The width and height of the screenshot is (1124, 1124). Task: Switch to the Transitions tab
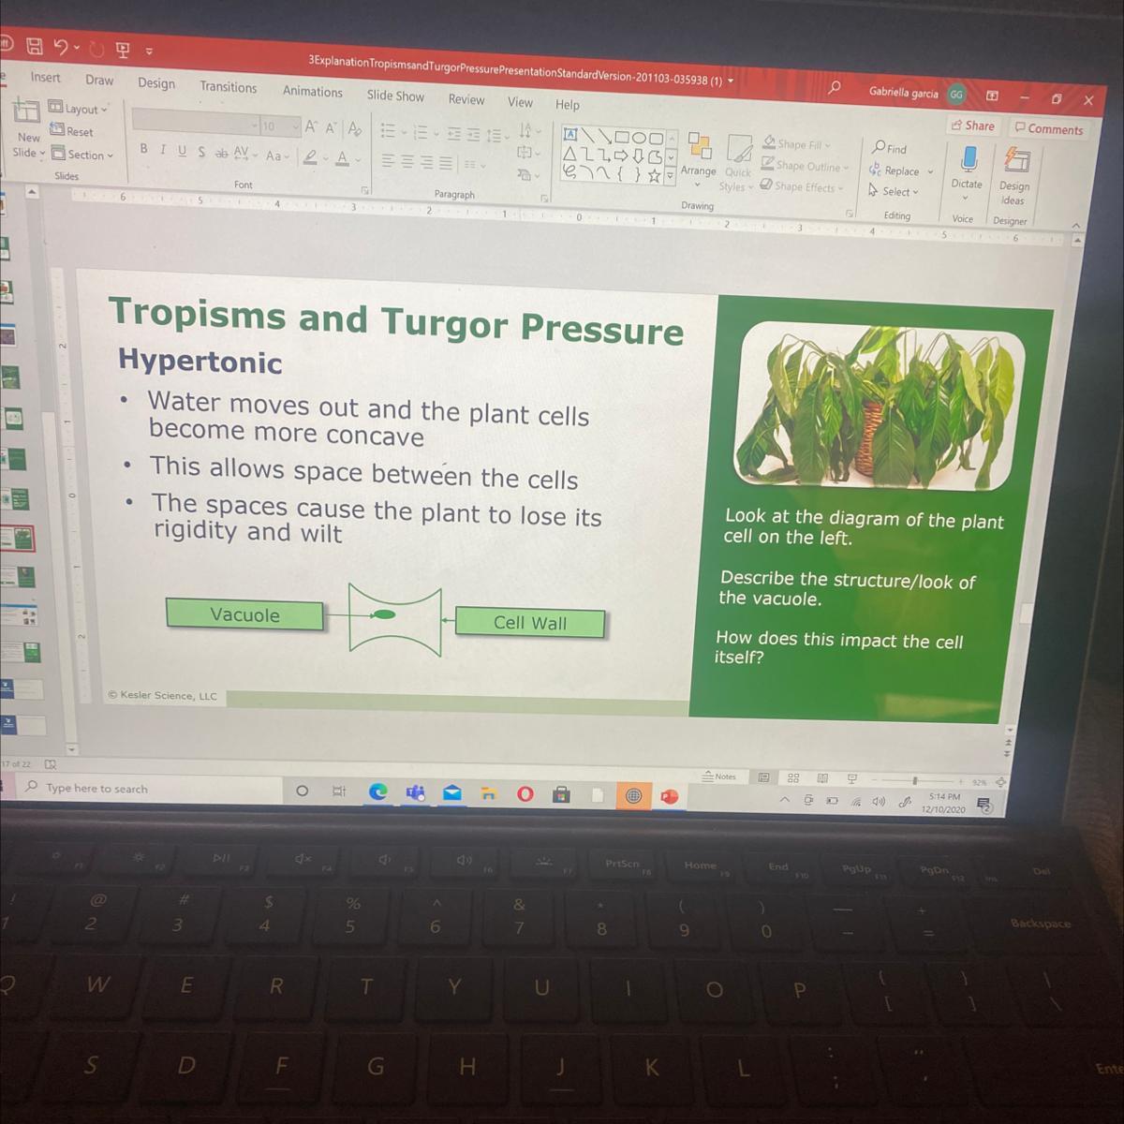click(x=228, y=87)
